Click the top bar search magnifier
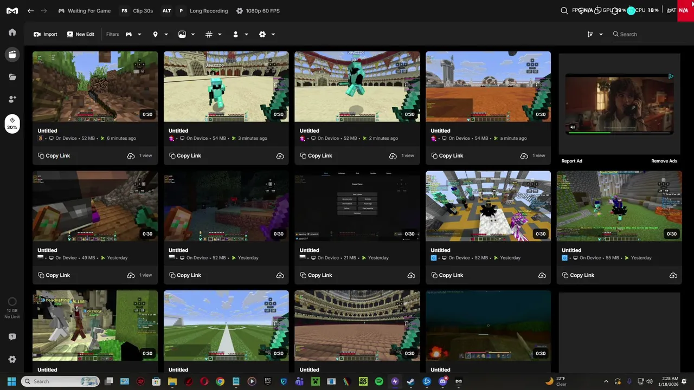 [x=564, y=11]
